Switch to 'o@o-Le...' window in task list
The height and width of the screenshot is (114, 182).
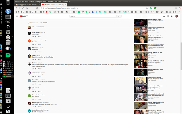(8, 62)
